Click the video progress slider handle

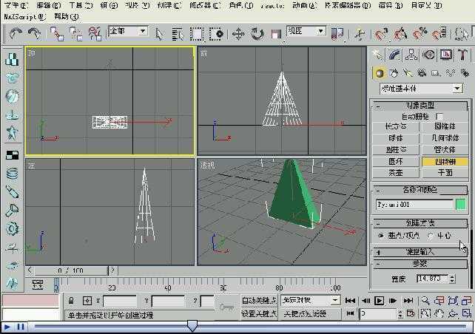pos(192,326)
